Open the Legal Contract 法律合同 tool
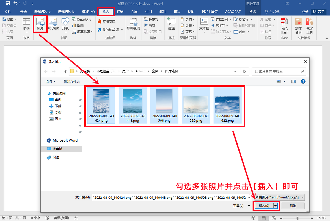This screenshot has height=221, width=330. click(x=298, y=26)
